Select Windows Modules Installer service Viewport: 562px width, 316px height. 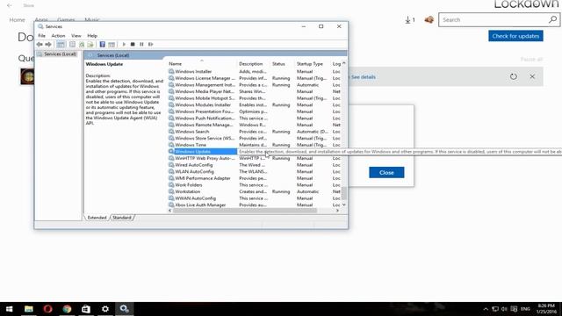(x=255, y=105)
